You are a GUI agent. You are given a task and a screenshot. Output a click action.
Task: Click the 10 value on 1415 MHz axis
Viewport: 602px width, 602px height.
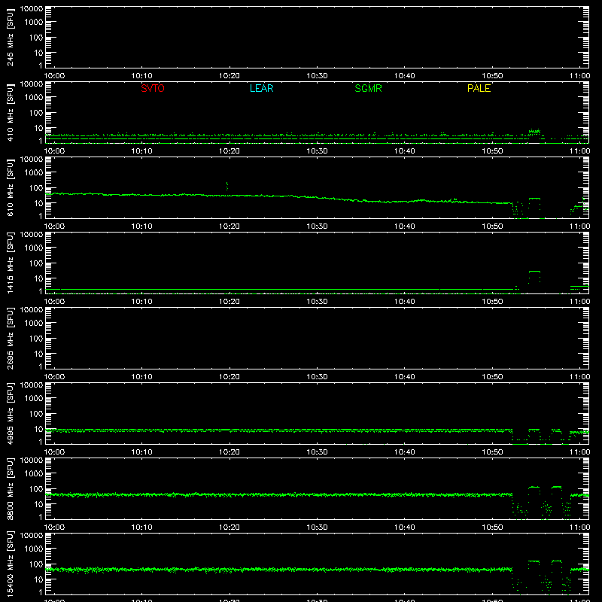(39, 278)
